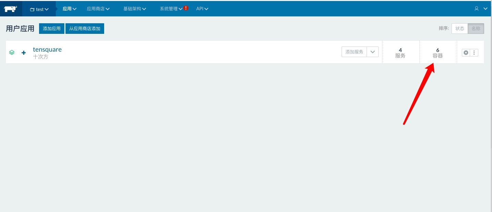
Task: Click the 十次方 description text
Action: tap(40, 57)
